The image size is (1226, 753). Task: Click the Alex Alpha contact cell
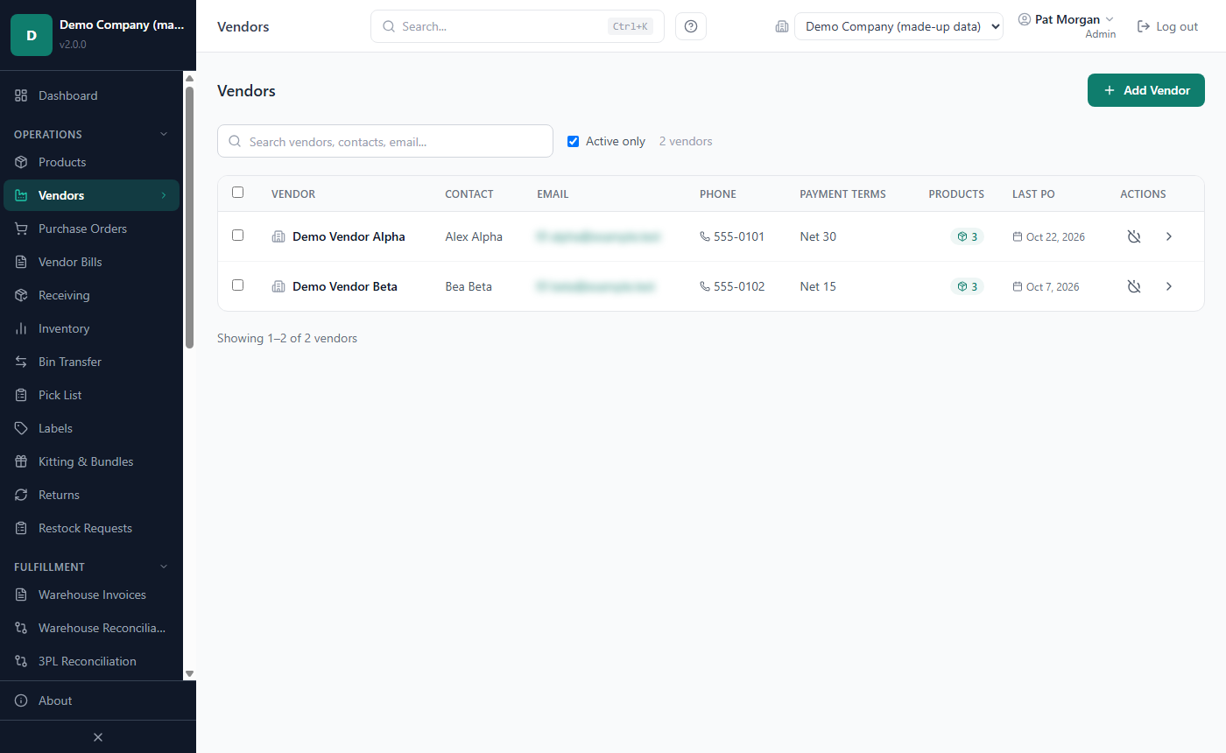pos(474,236)
